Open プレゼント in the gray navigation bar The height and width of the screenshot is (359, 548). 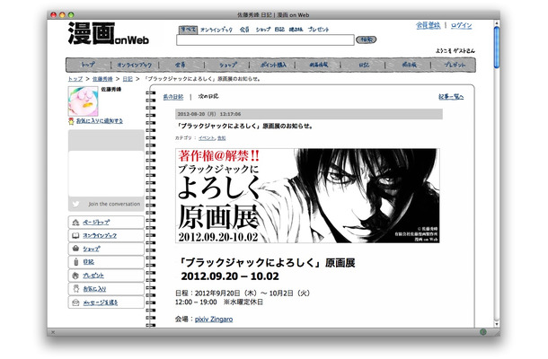[455, 65]
